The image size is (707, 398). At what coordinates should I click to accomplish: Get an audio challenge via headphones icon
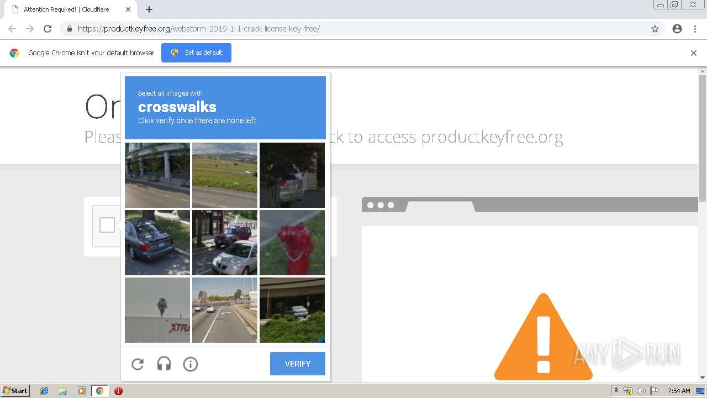(164, 364)
